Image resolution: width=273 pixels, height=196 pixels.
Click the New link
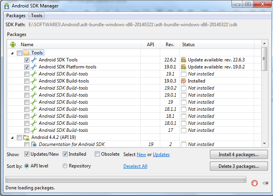tap(141, 155)
